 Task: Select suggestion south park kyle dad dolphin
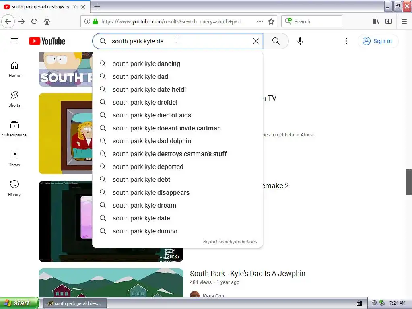tap(177, 141)
